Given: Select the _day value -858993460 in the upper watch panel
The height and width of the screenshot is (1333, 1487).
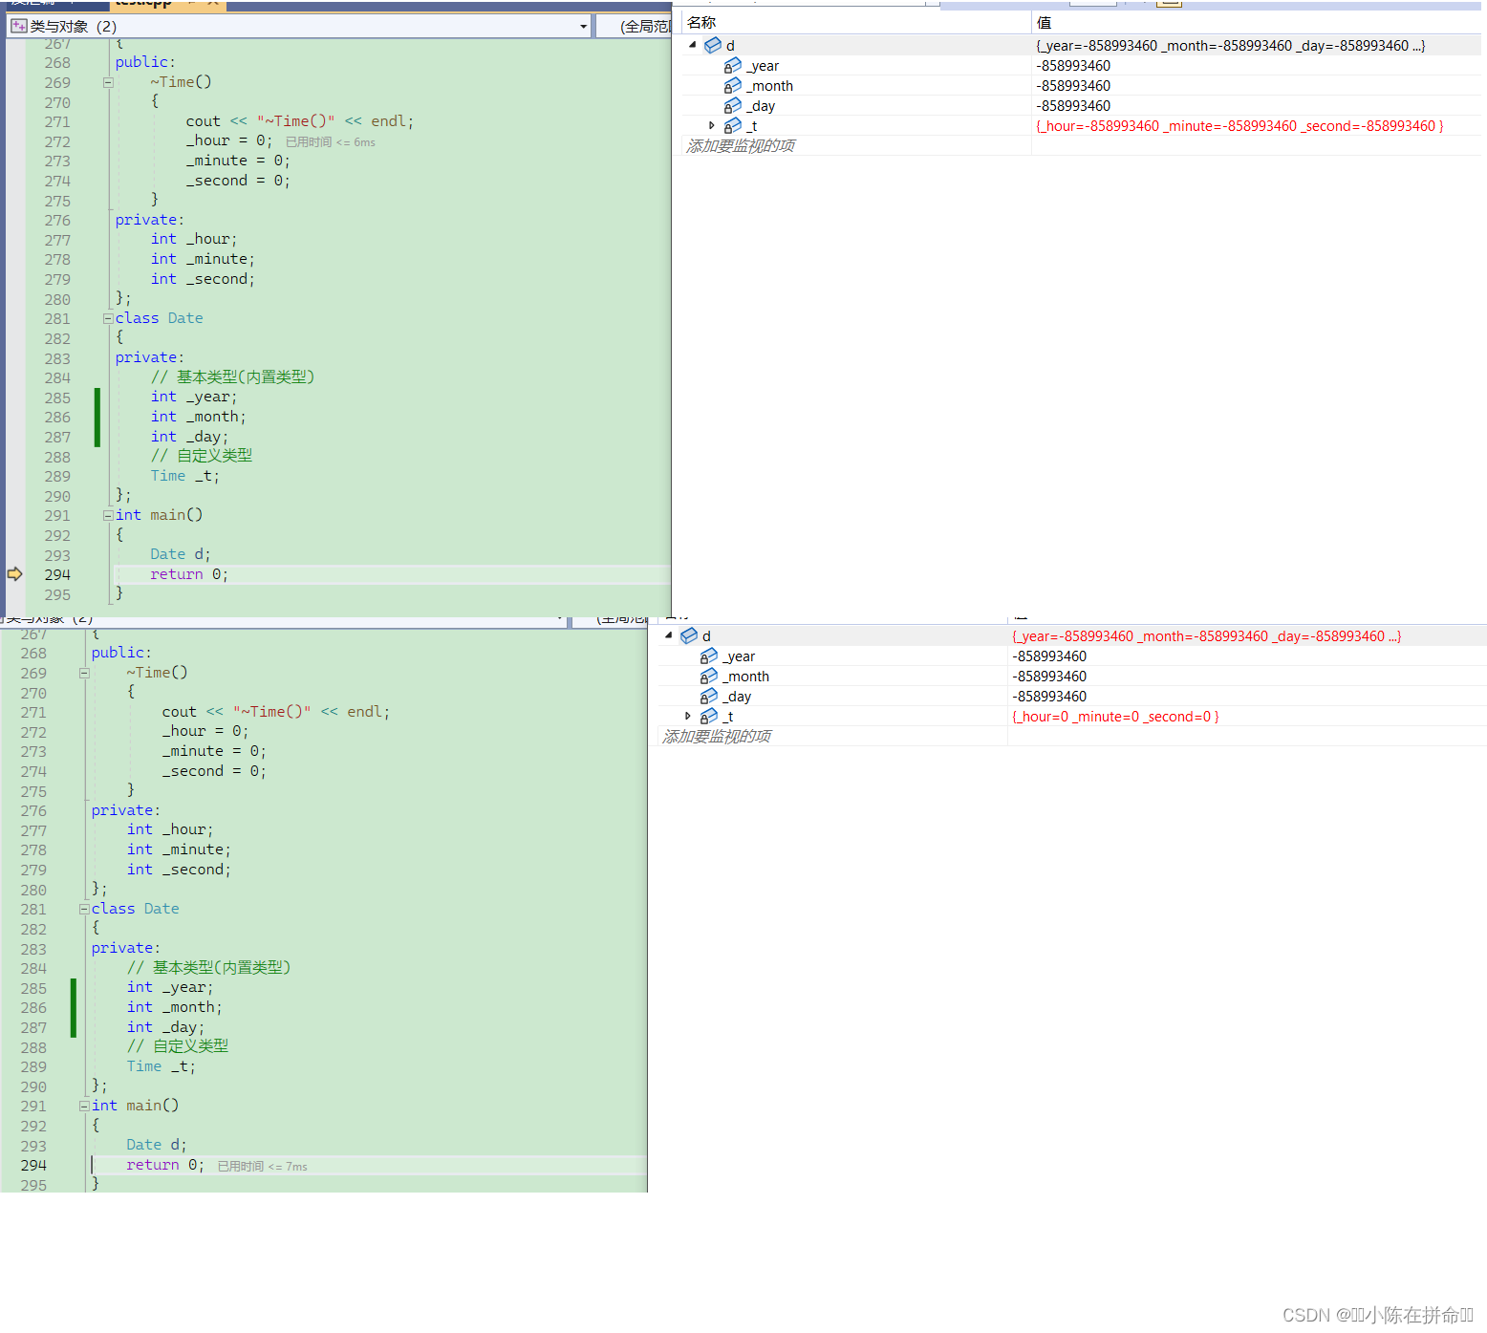Looking at the screenshot, I should (1073, 106).
